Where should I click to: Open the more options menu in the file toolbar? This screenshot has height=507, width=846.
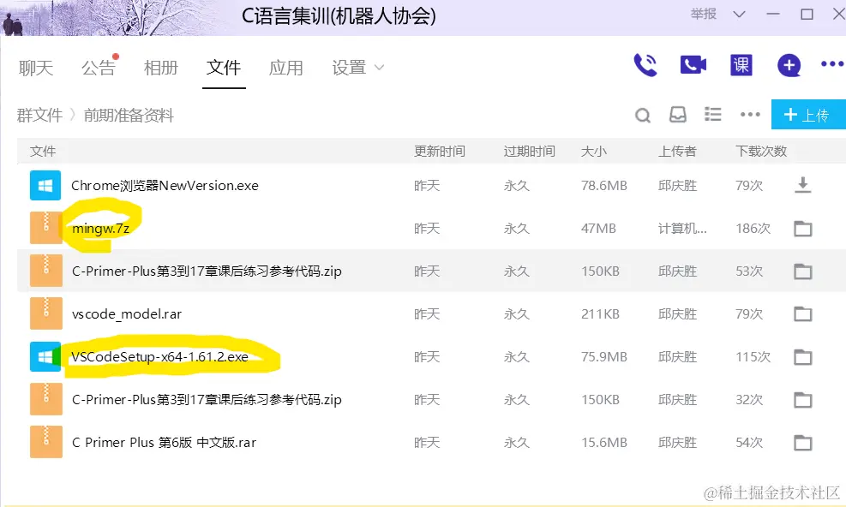tap(750, 114)
